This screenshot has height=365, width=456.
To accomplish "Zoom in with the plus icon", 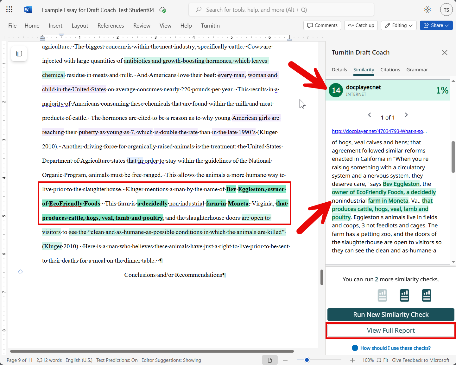I will [352, 360].
